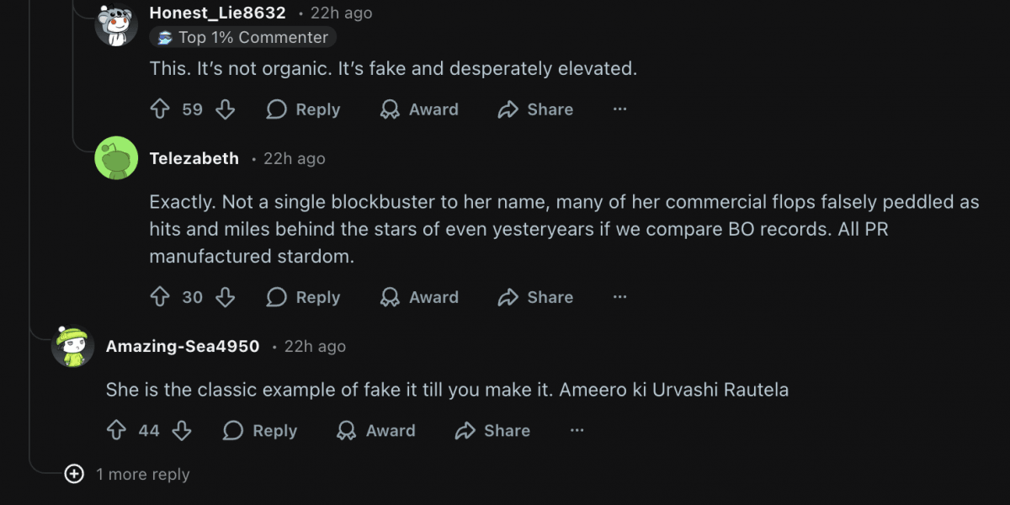Upvote Honest_Lie8632's comment
1010x505 pixels.
click(x=160, y=109)
